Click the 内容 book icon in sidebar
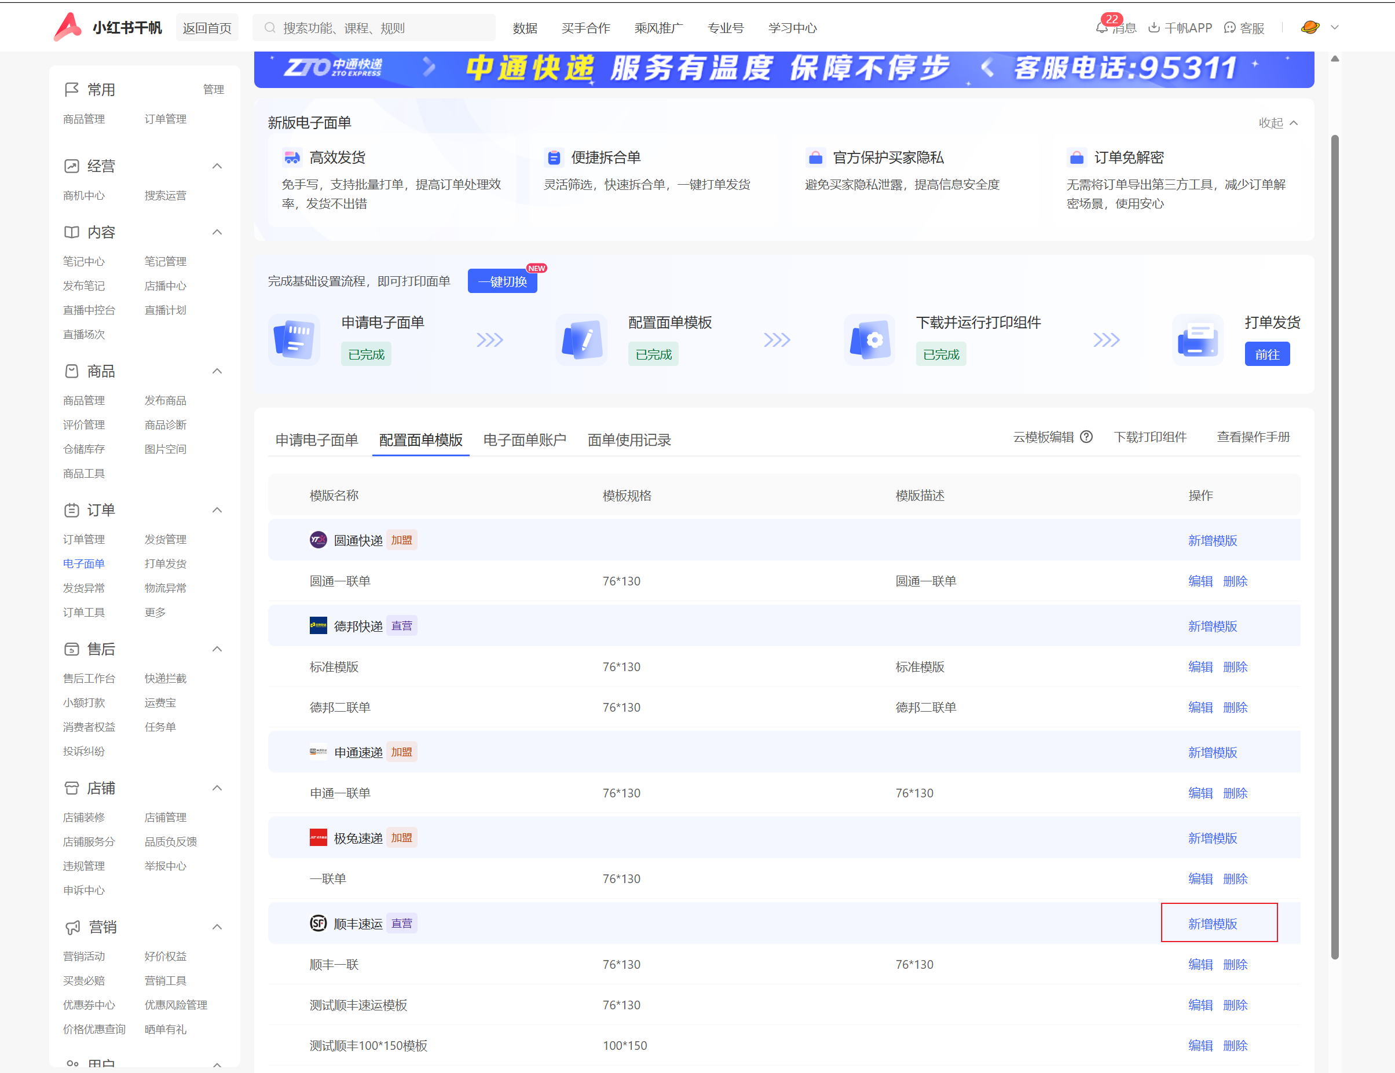 tap(72, 232)
